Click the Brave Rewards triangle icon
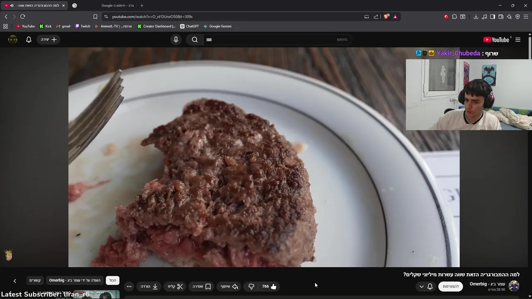This screenshot has height=299, width=532. (x=395, y=17)
